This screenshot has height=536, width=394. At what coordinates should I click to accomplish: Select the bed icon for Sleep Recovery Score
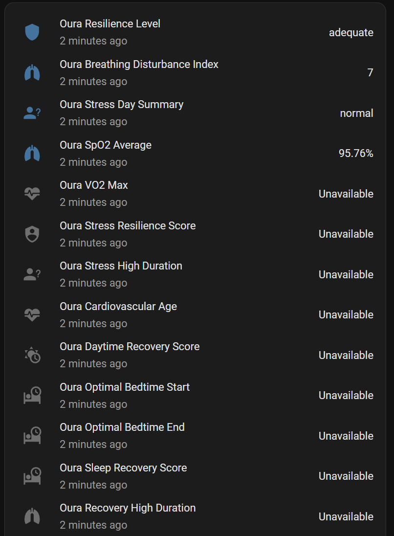pyautogui.click(x=32, y=476)
